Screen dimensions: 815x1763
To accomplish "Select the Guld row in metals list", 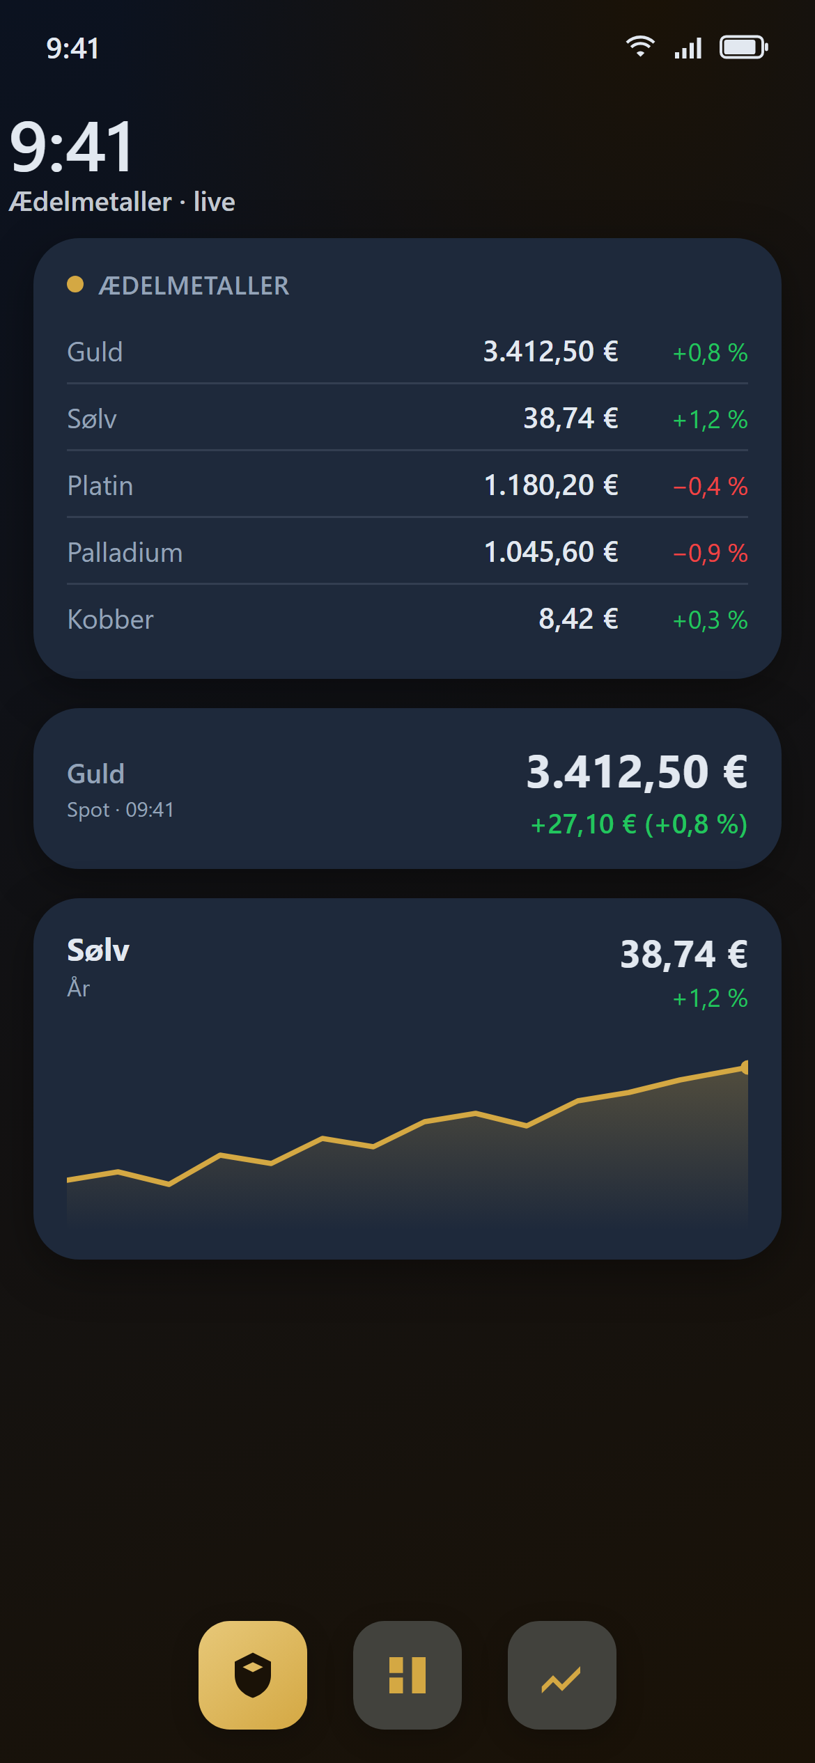I will point(407,352).
